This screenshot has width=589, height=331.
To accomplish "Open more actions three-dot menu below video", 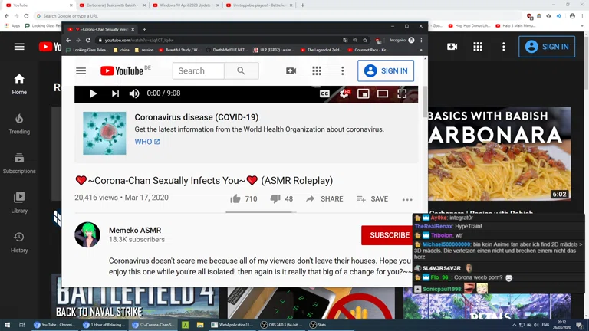I will [x=407, y=199].
